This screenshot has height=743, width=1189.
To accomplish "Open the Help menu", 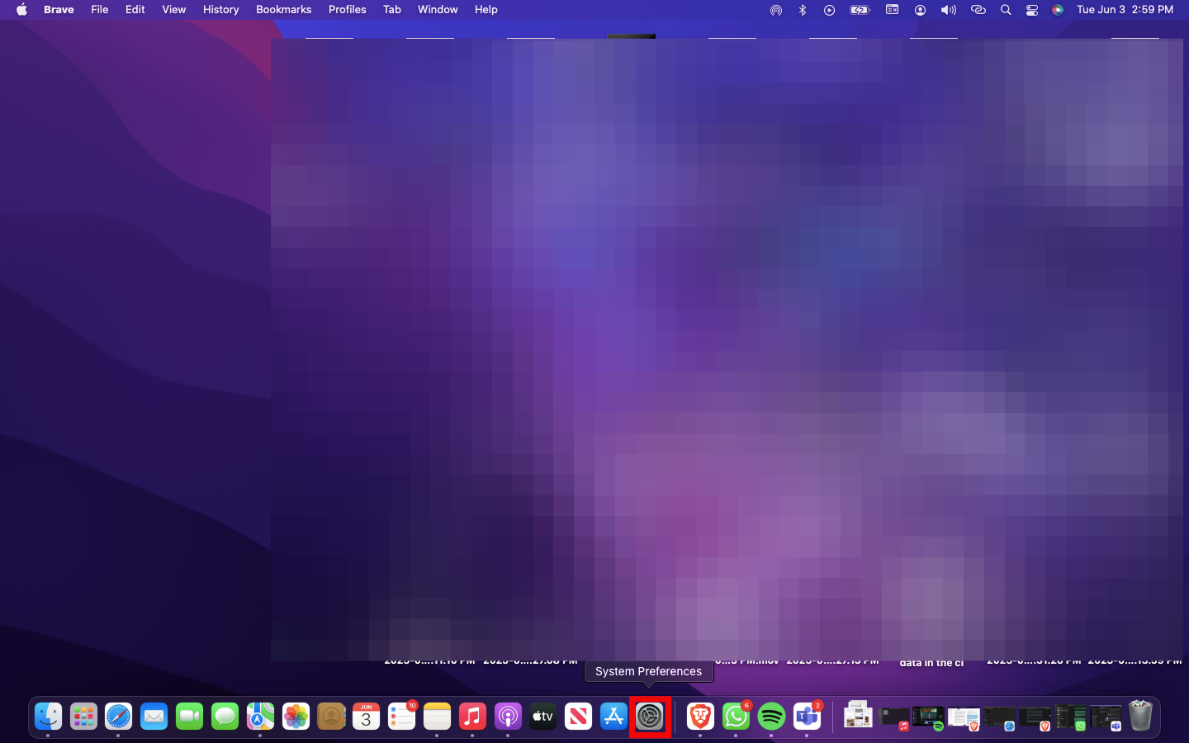I will tap(486, 10).
